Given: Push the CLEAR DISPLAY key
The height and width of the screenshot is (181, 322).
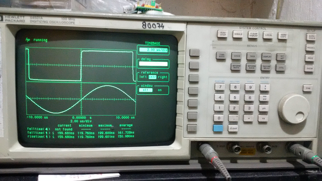Looking at the screenshot, I should pyautogui.click(x=253, y=34).
